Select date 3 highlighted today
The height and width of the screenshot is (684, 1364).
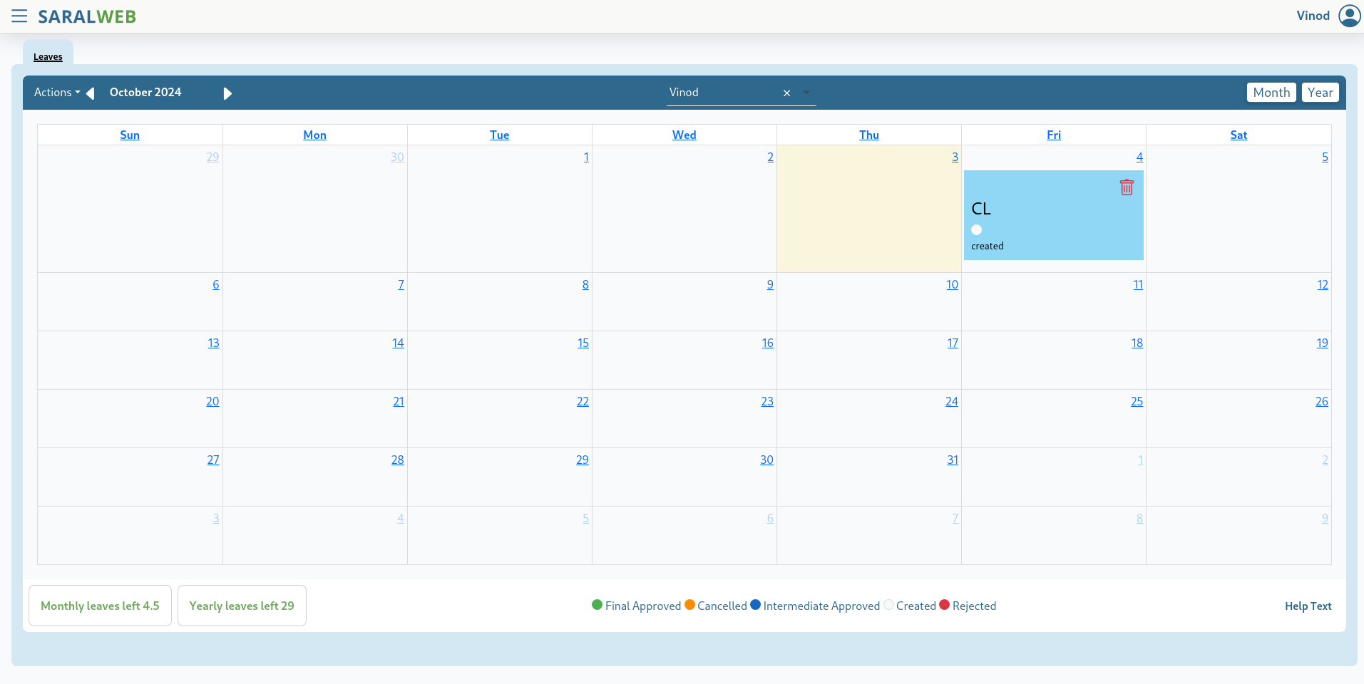[x=955, y=157]
